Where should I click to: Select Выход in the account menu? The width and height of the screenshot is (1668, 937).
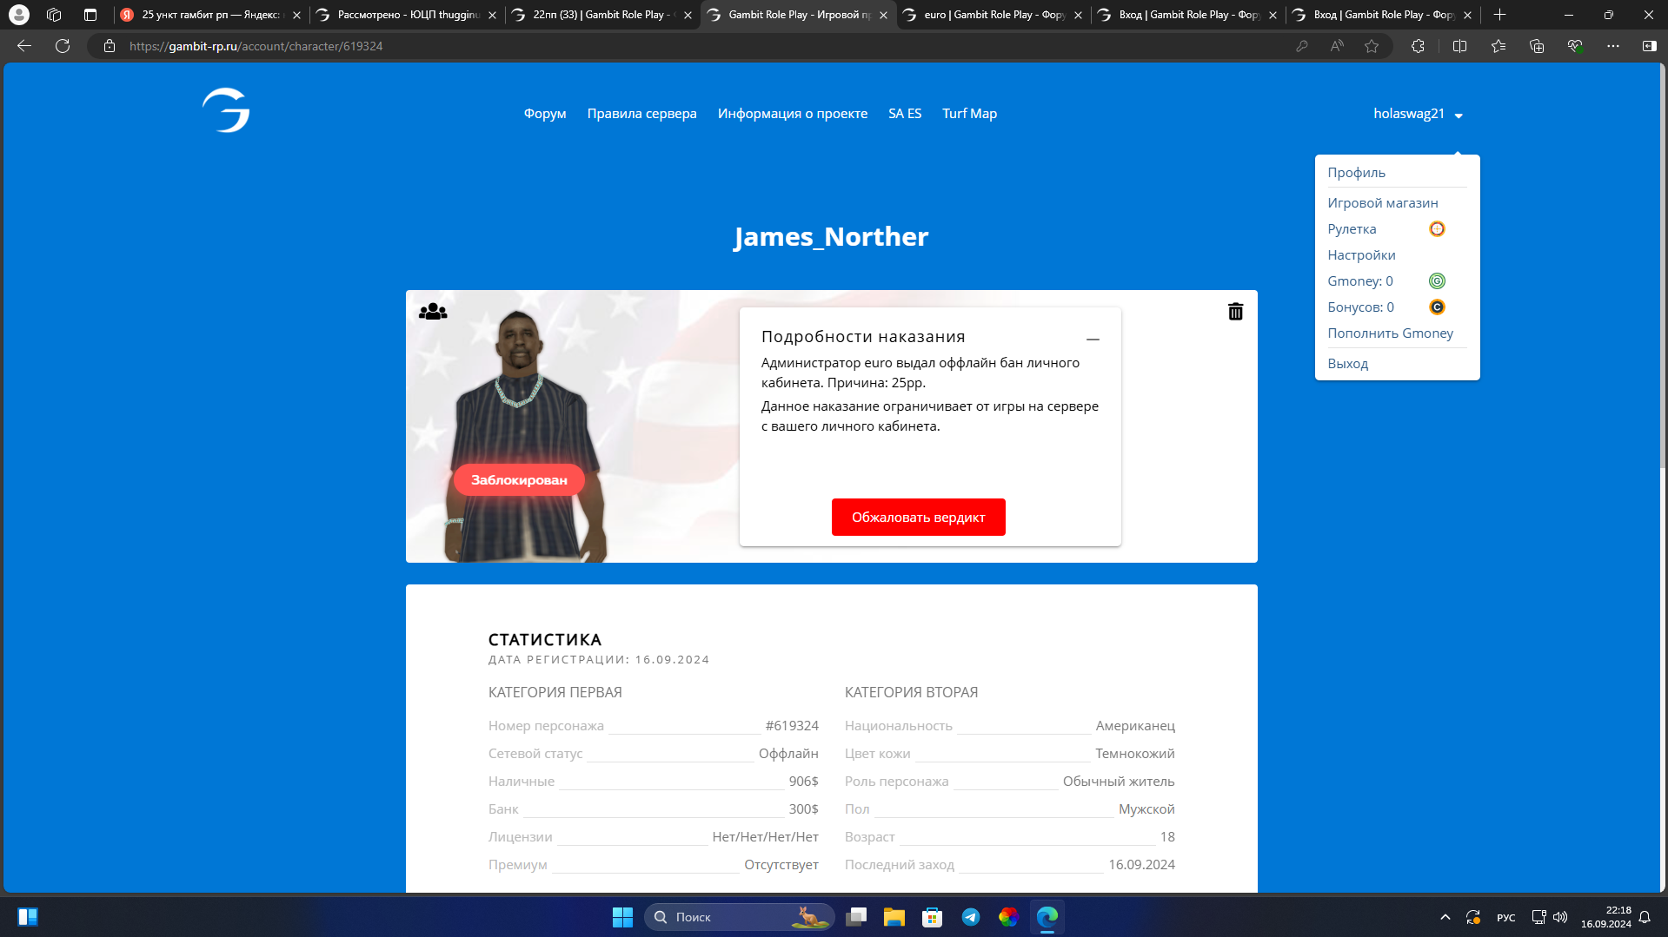click(x=1347, y=364)
